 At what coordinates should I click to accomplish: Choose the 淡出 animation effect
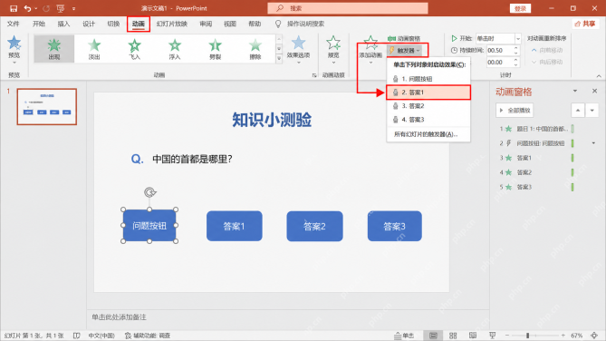pos(94,48)
